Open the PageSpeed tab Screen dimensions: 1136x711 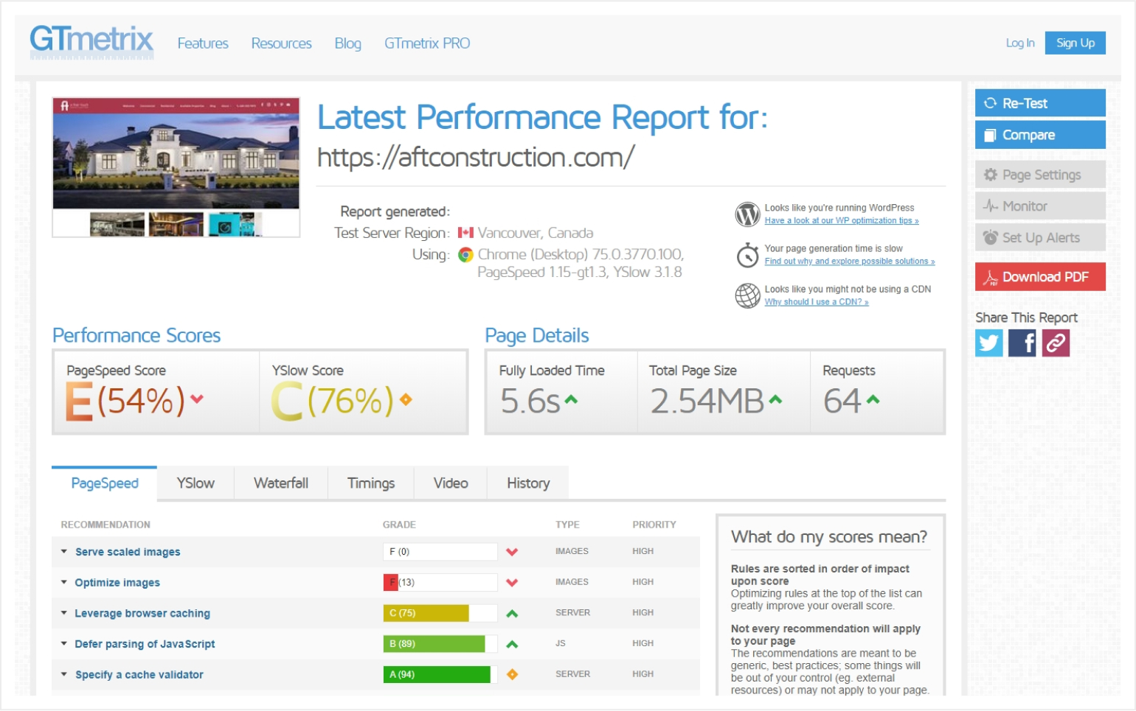105,483
